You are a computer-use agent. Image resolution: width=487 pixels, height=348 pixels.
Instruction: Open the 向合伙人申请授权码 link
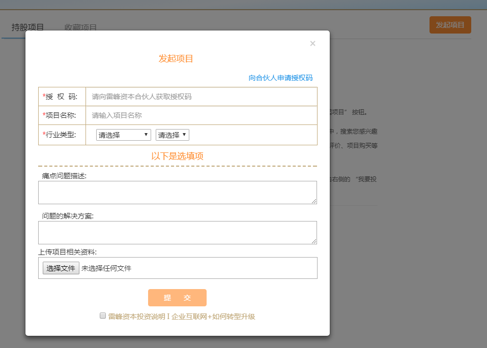[280, 78]
